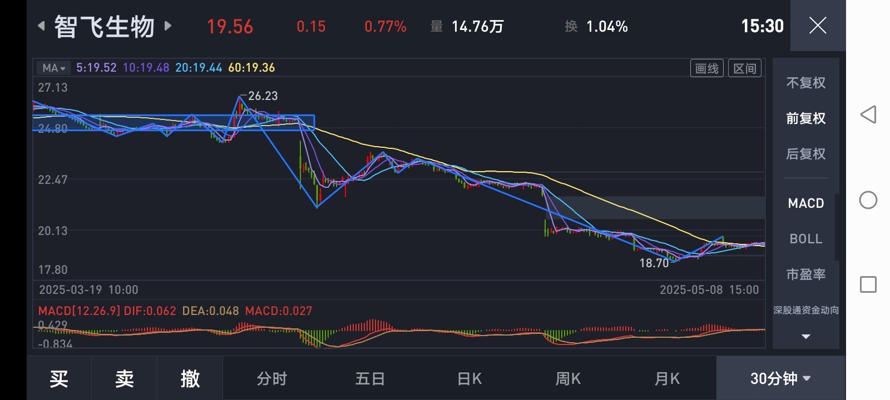
Task: Tap Android recent apps square button
Action: click(868, 284)
